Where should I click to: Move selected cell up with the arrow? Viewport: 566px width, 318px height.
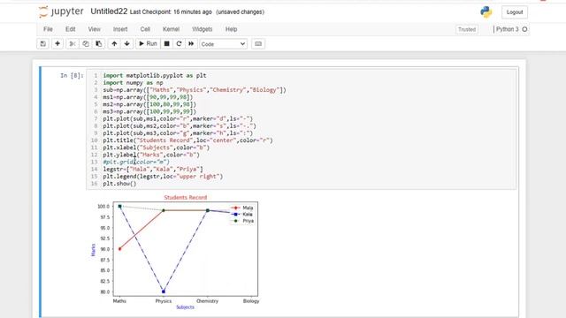point(114,44)
